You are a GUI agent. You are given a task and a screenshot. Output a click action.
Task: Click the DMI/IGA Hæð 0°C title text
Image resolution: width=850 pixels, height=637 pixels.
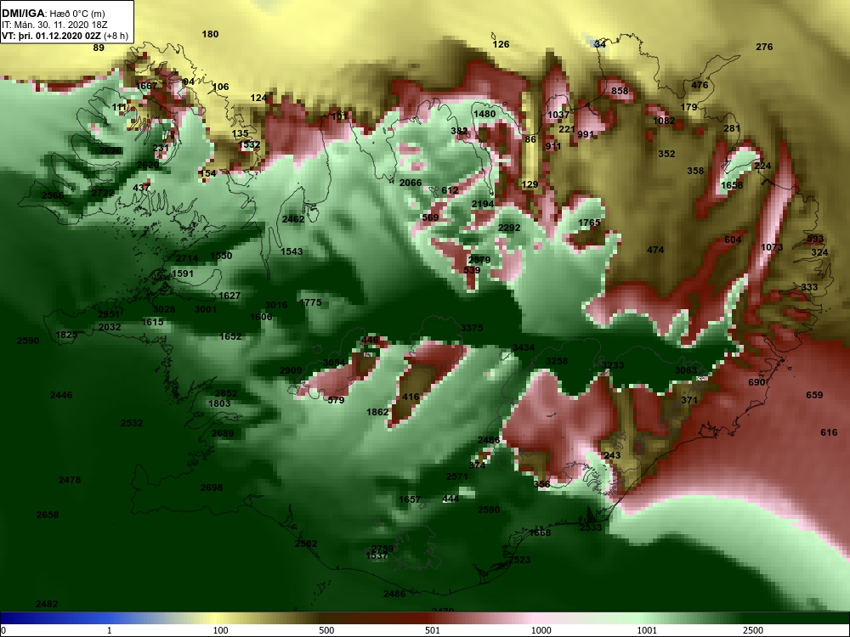[x=53, y=14]
